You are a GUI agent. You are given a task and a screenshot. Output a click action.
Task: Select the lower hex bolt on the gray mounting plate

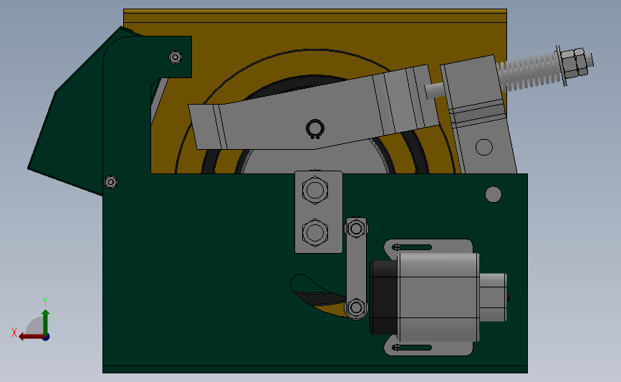click(x=315, y=232)
